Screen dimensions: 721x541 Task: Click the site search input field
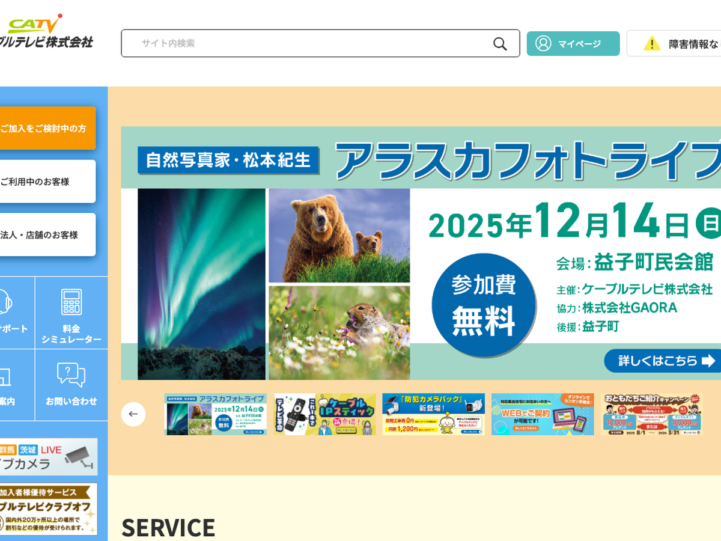coord(320,43)
